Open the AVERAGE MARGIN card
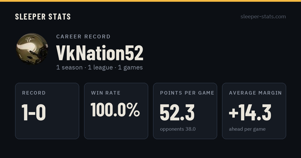 pyautogui.click(x=254, y=111)
